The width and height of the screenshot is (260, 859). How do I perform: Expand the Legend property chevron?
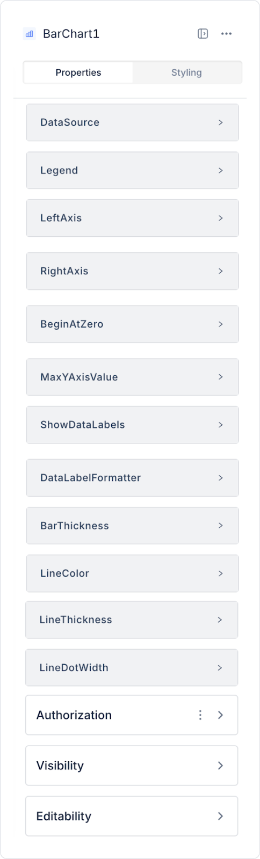point(220,170)
